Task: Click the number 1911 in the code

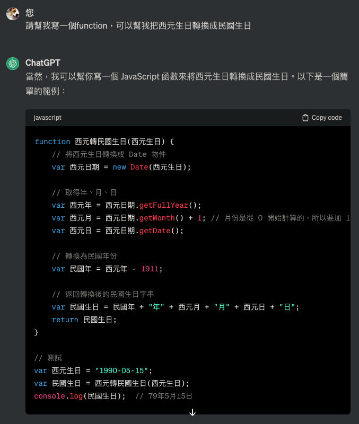Action: 150,269
